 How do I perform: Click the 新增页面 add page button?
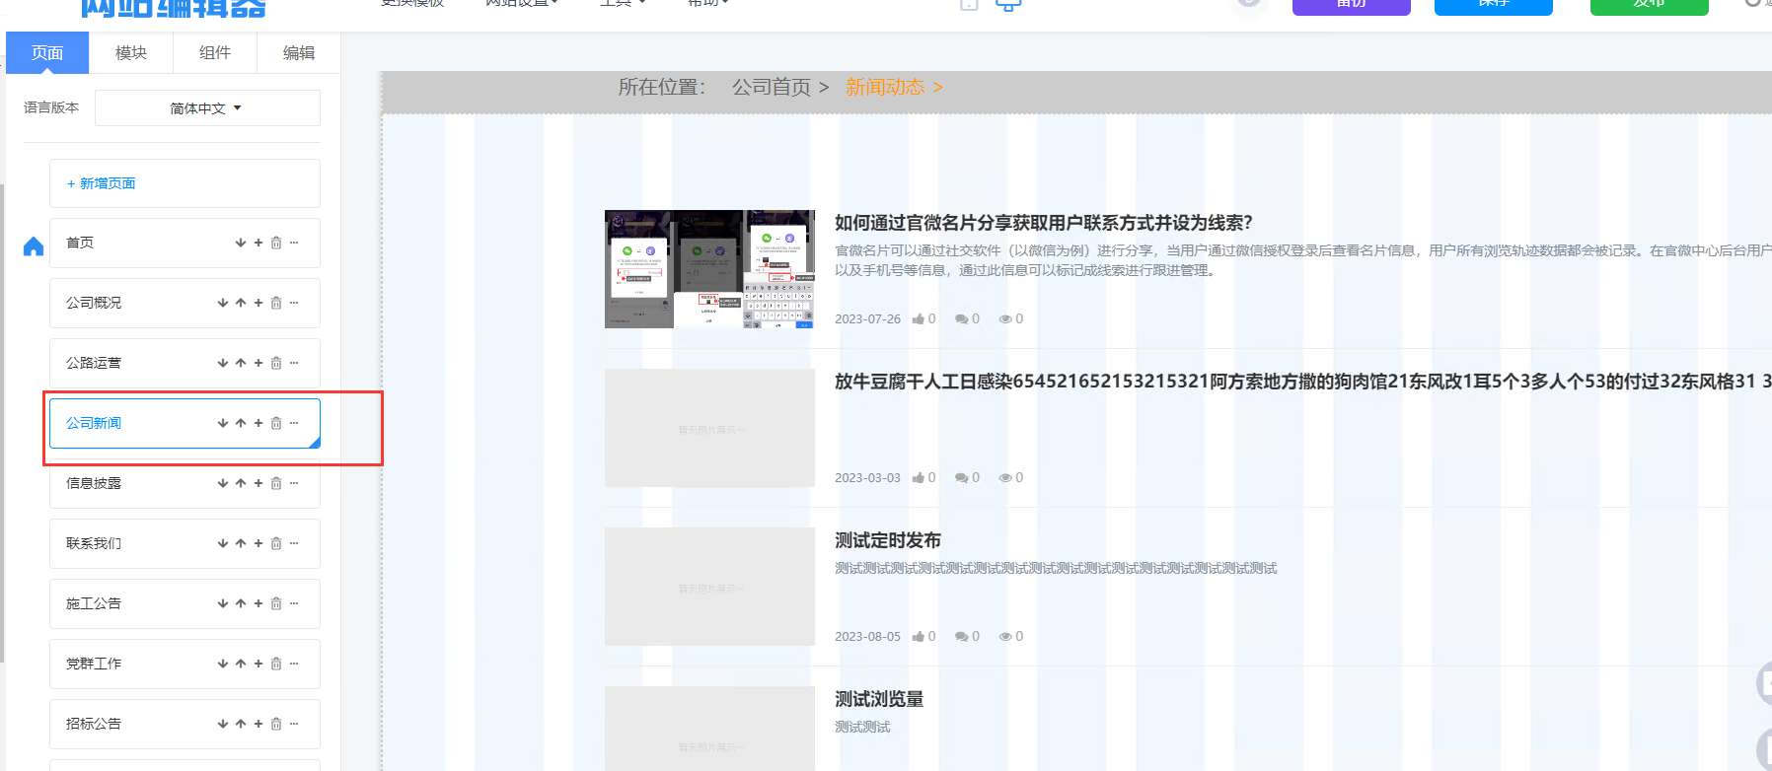click(x=185, y=183)
